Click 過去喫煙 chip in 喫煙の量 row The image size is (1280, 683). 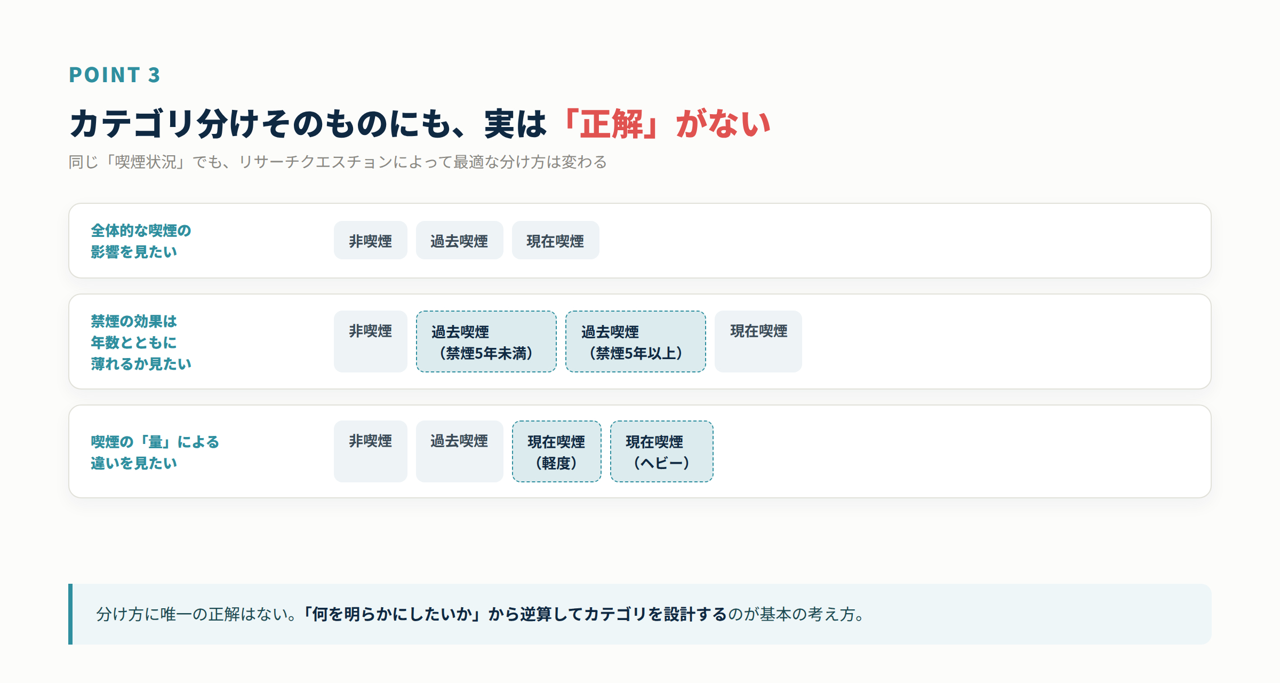click(x=459, y=451)
